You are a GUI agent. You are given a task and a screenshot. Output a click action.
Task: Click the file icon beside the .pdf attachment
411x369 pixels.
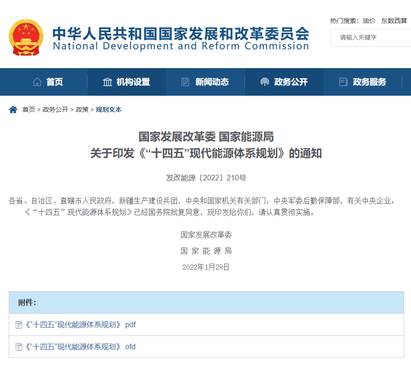(19, 325)
